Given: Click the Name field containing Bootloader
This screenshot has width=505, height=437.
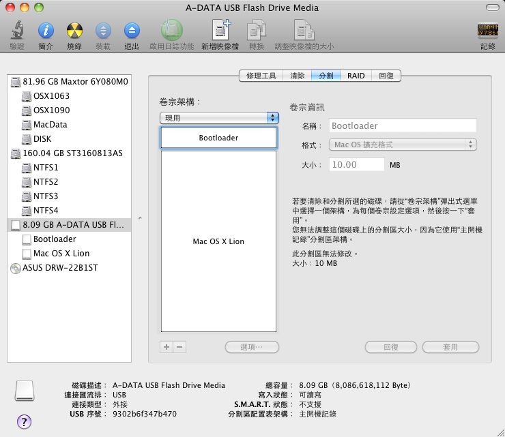Looking at the screenshot, I should [403, 125].
